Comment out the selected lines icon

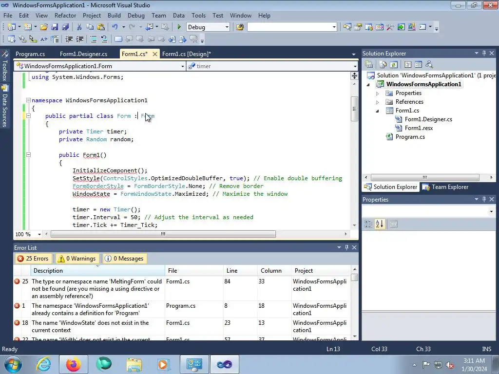(x=93, y=39)
